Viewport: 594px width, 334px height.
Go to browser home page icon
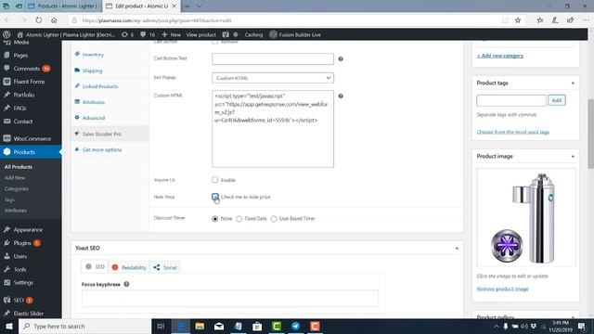point(54,20)
